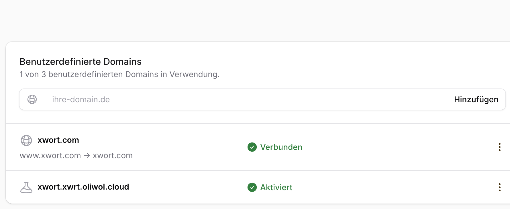
Task: Click the redirect text www.xwort.com → xwort.com
Action: (76, 155)
